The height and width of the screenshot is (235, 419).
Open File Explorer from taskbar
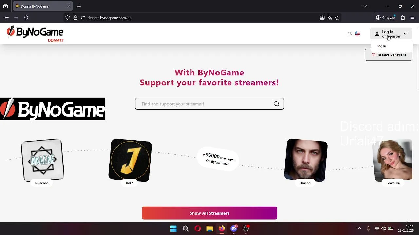click(210, 228)
